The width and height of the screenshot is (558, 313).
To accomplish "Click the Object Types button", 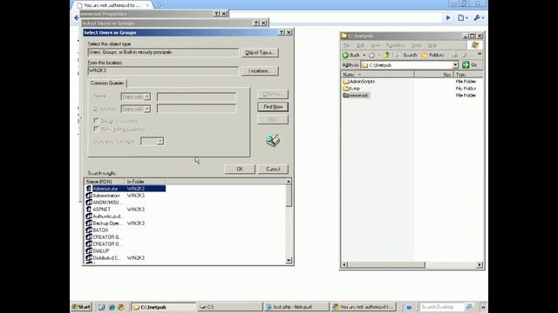I will 260,52.
